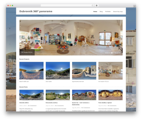Click No Comments under Konavoska osmica
Screen dimensions: 142x120
click(x=59, y=106)
